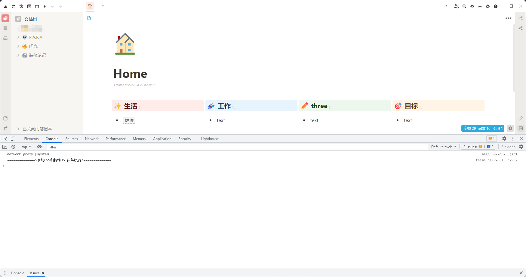This screenshot has width=526, height=277.
Task: Click the blue document icon in breadcrumb
Action: (x=89, y=18)
